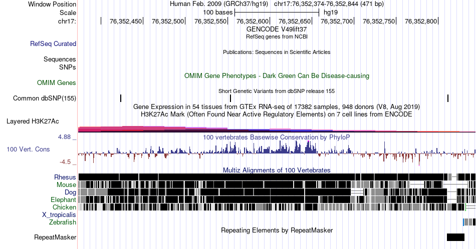This screenshot has height=249, width=476.
Task: Click Short Genetic Variants from dbSNP title
Action: (x=277, y=91)
